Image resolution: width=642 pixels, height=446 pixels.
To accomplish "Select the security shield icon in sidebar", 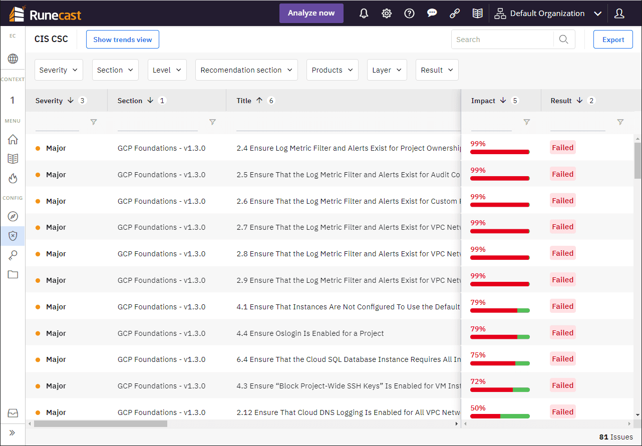I will [x=13, y=236].
